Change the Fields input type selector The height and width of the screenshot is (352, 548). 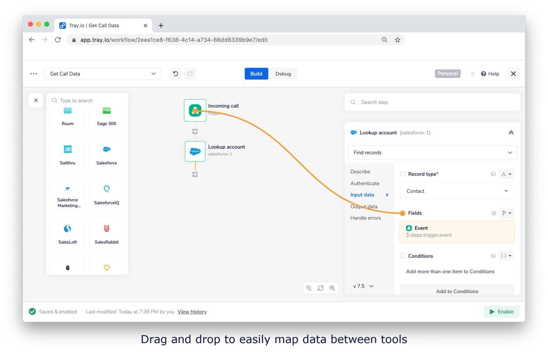(507, 213)
